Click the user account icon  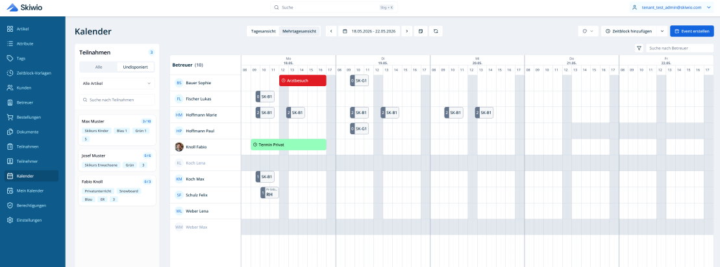[634, 7]
